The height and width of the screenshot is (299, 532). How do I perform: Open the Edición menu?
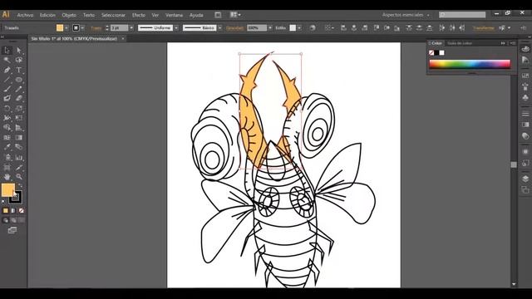point(47,15)
